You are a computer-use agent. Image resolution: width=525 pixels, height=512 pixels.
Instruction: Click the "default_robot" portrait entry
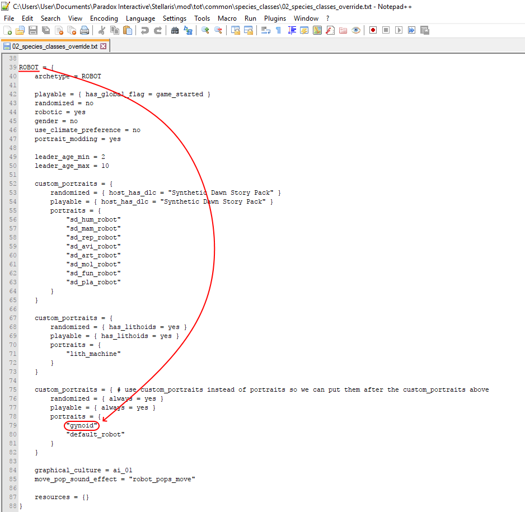pos(95,434)
